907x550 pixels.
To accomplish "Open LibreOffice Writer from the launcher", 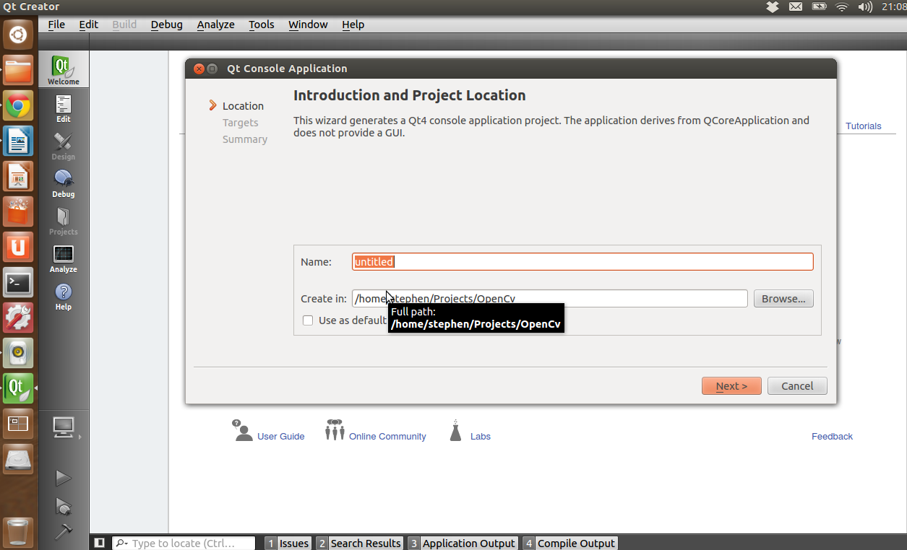I will pos(18,141).
